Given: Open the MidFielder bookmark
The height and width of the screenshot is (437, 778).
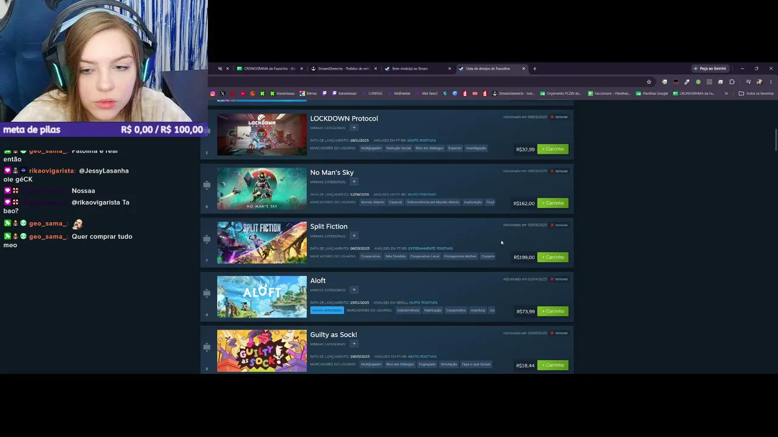Looking at the screenshot, I should pyautogui.click(x=399, y=93).
